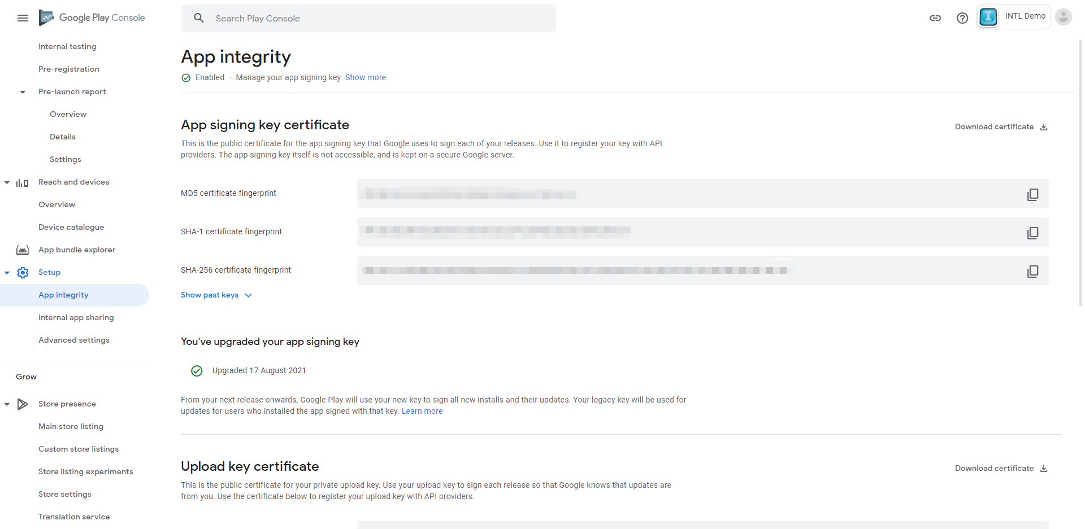The height and width of the screenshot is (529, 1085).
Task: Select the Reach and devices chart icon
Action: [21, 182]
